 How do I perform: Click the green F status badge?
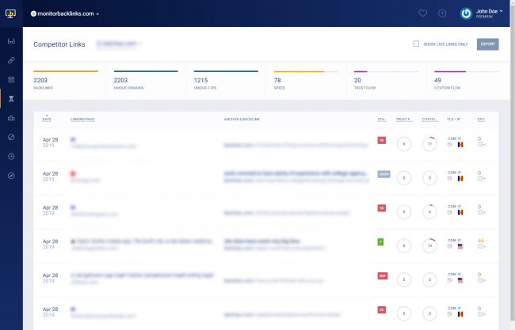click(x=381, y=241)
